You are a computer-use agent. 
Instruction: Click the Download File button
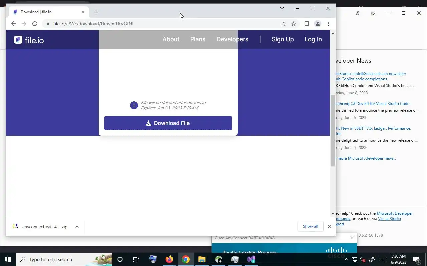(x=168, y=123)
